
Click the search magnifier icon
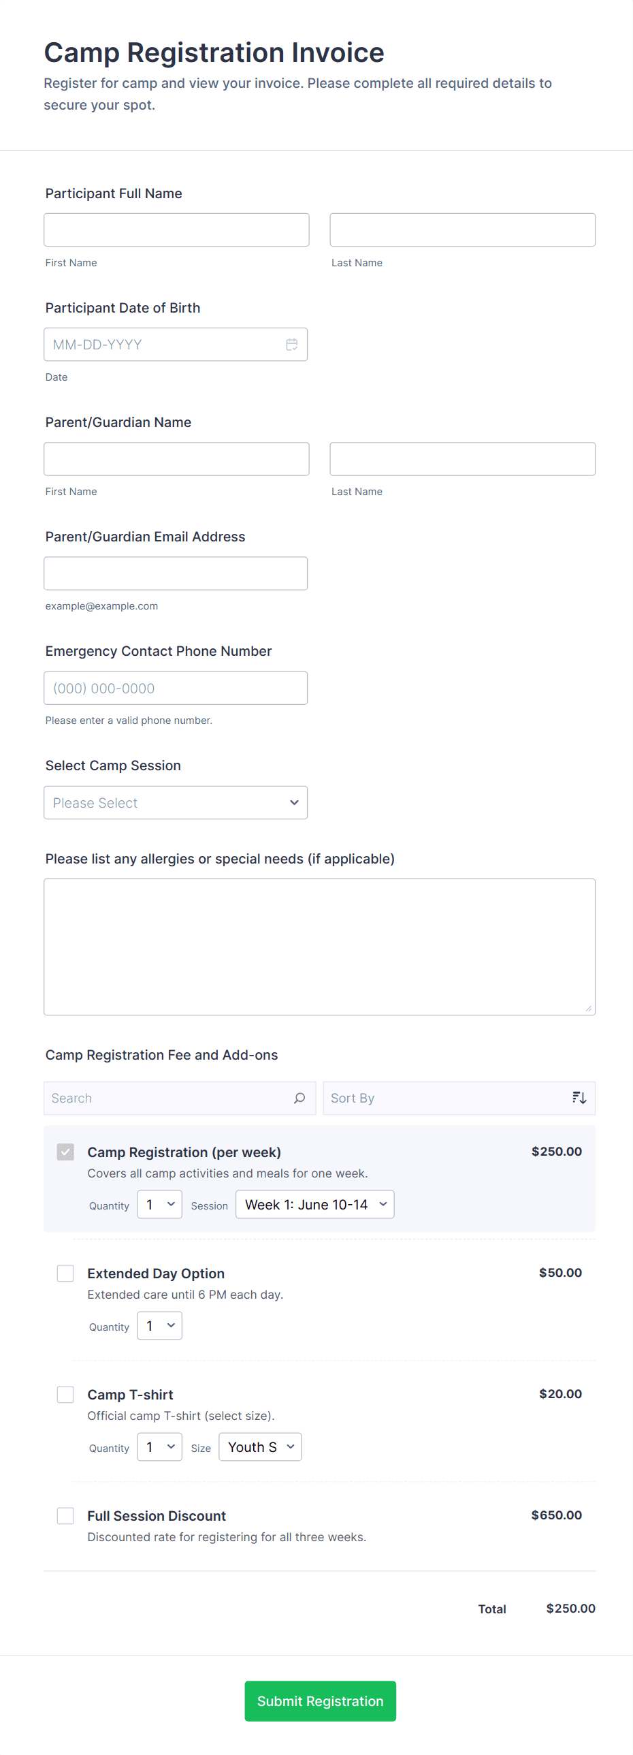(299, 1098)
